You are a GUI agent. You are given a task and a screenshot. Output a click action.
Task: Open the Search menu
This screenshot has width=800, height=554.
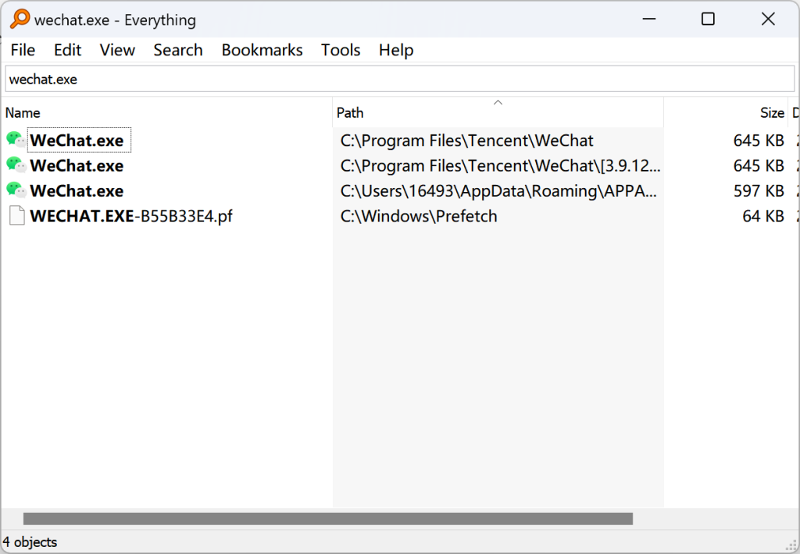click(178, 50)
